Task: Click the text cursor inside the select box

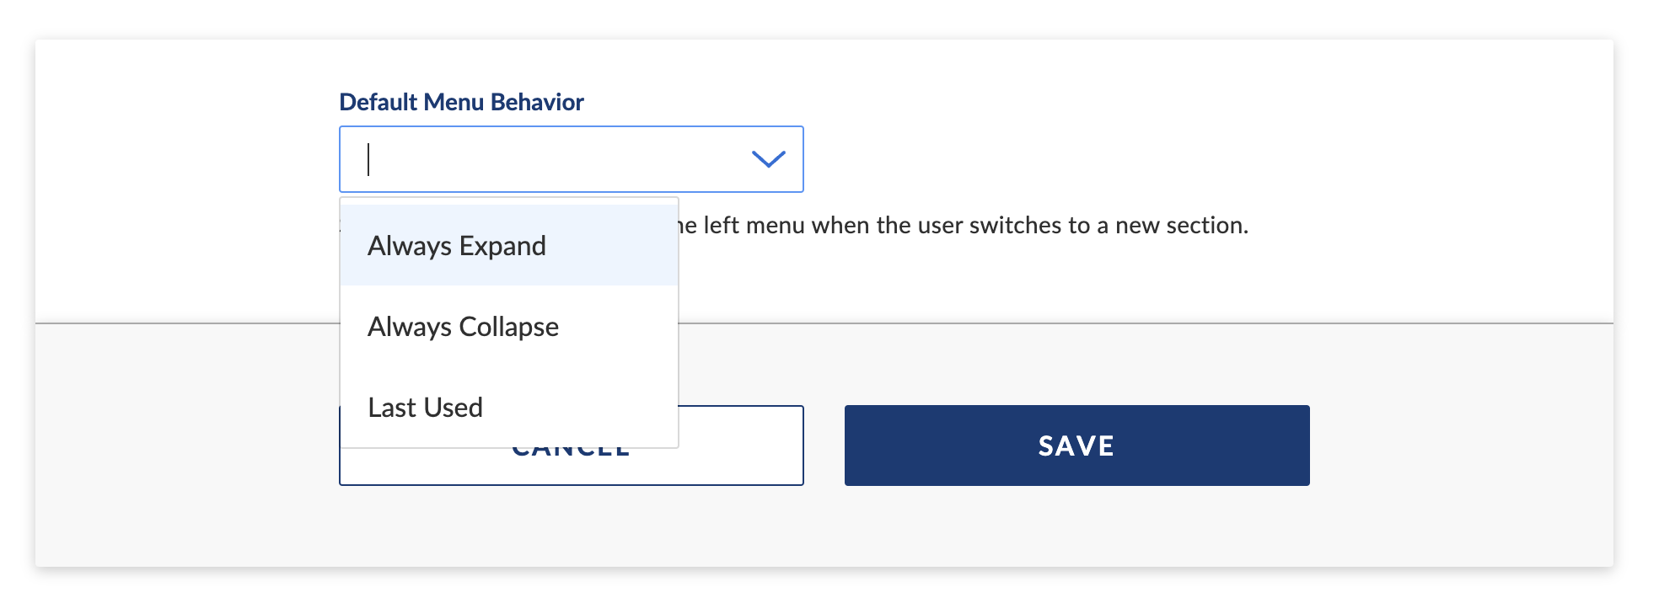Action: 368,159
